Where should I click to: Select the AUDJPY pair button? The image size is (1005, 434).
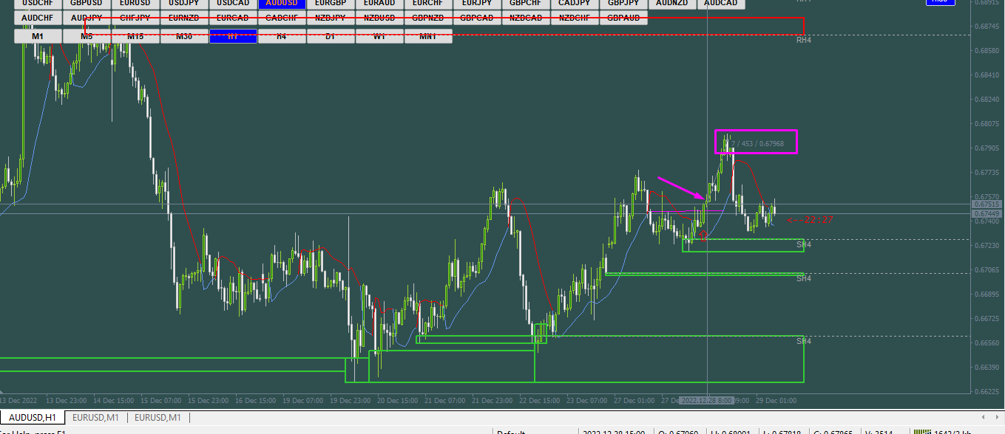[87, 18]
